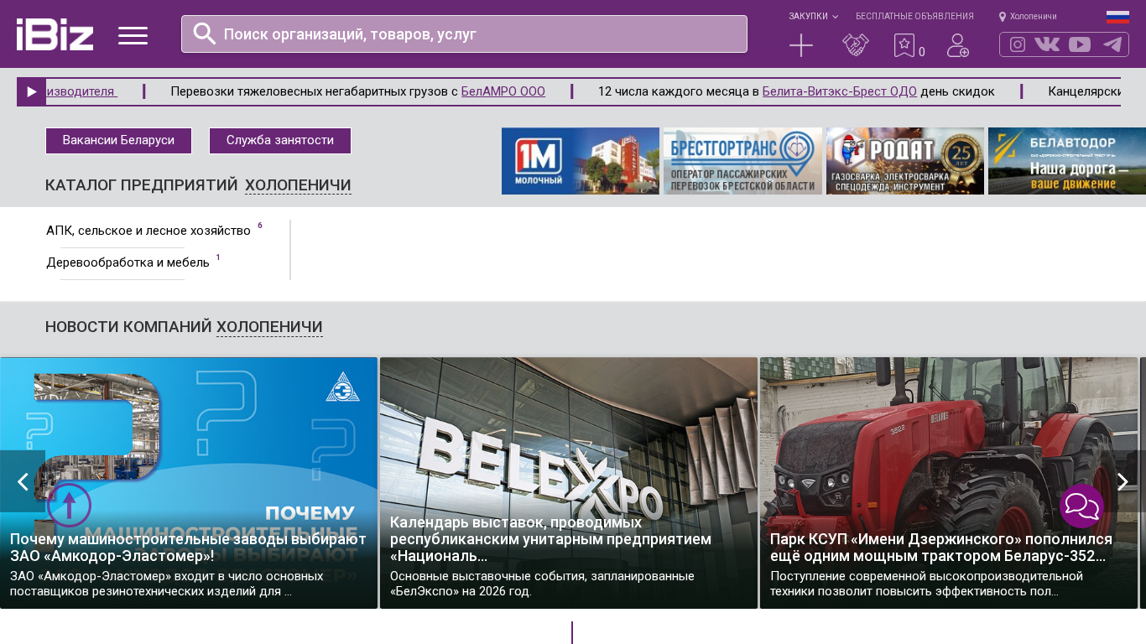Open the live chat bubble
The width and height of the screenshot is (1146, 644).
point(1081,506)
